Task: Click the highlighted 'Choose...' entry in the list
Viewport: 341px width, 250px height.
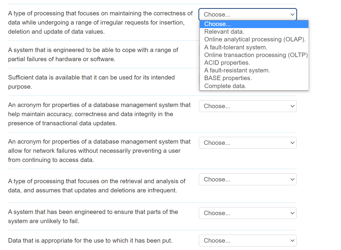Action: coord(218,24)
